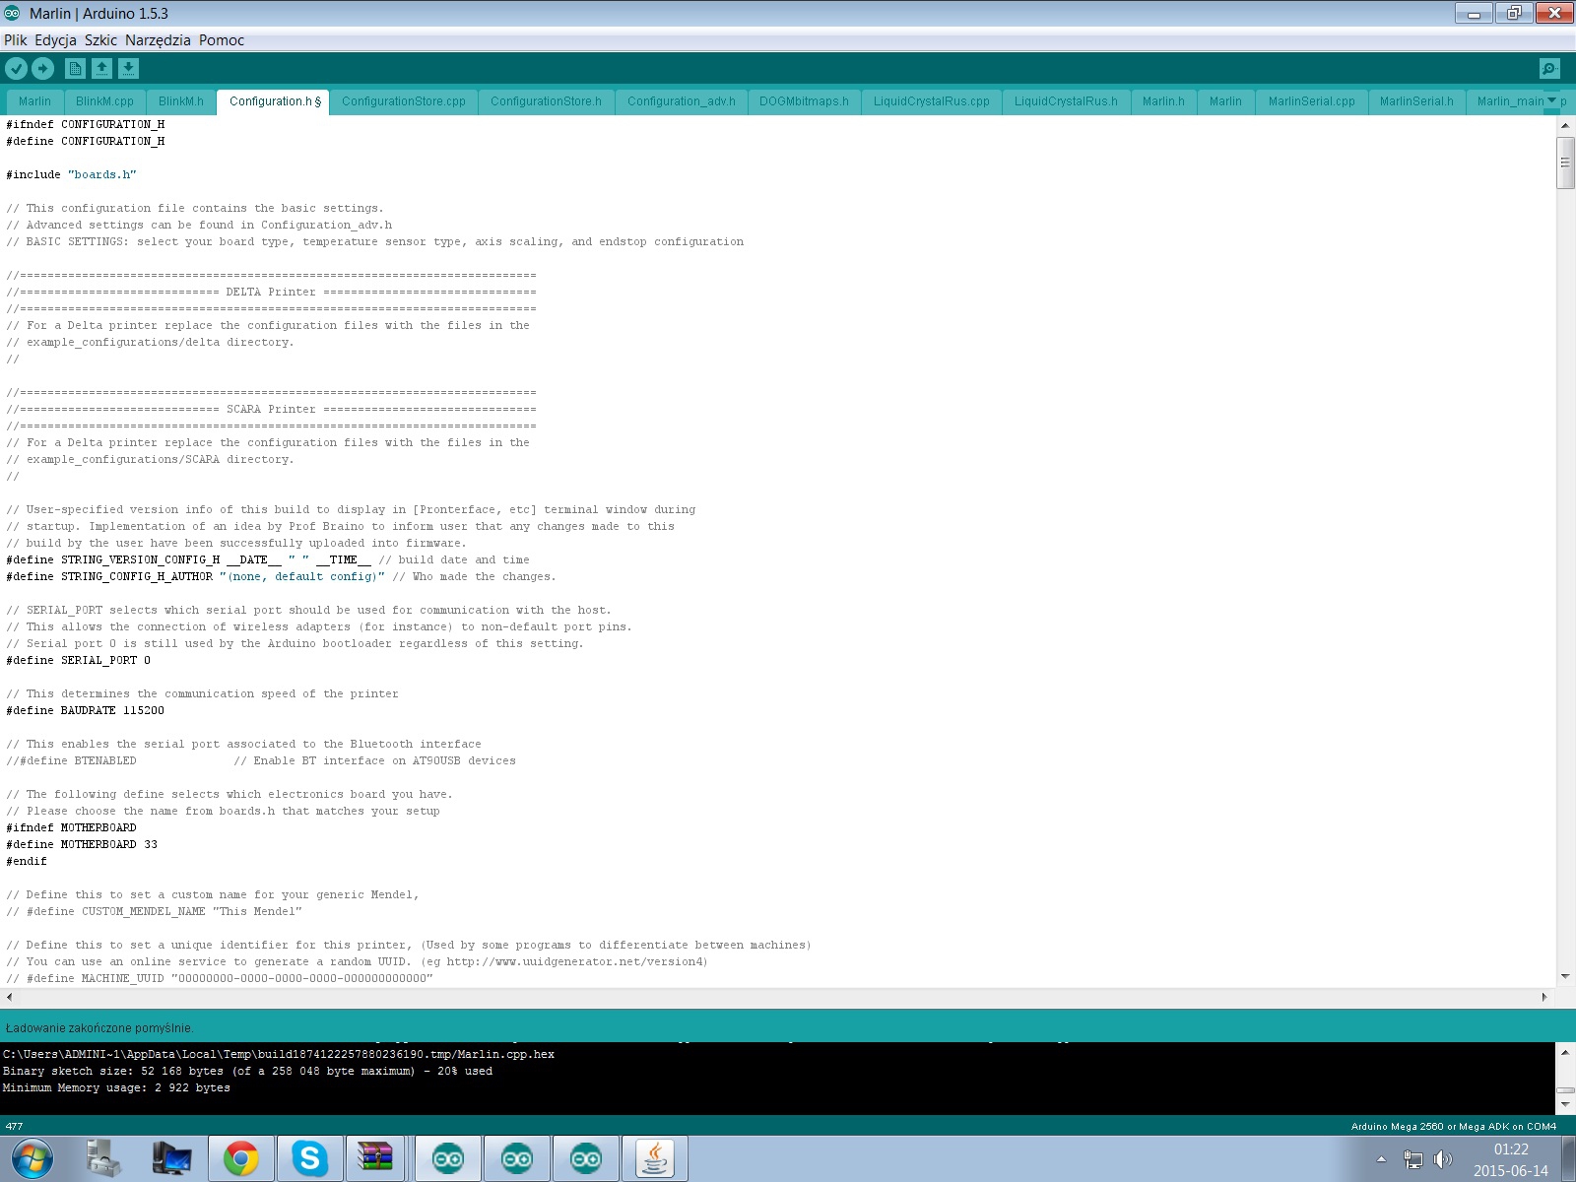Open the monitor-shaped taskbar icon left of Chrome
The image size is (1576, 1182).
point(172,1158)
